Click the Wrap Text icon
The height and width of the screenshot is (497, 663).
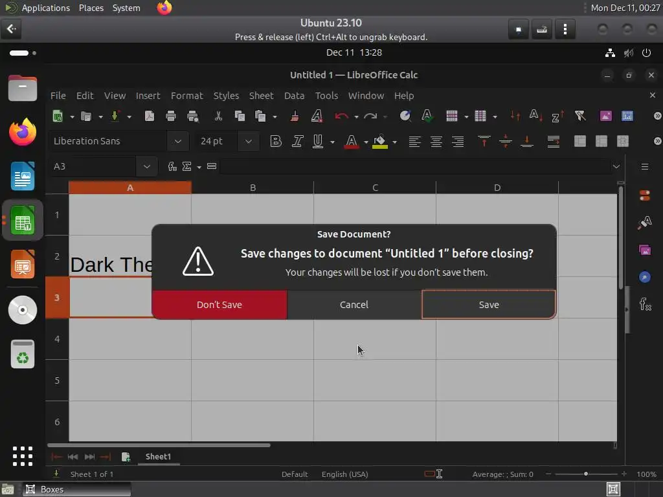pyautogui.click(x=554, y=141)
